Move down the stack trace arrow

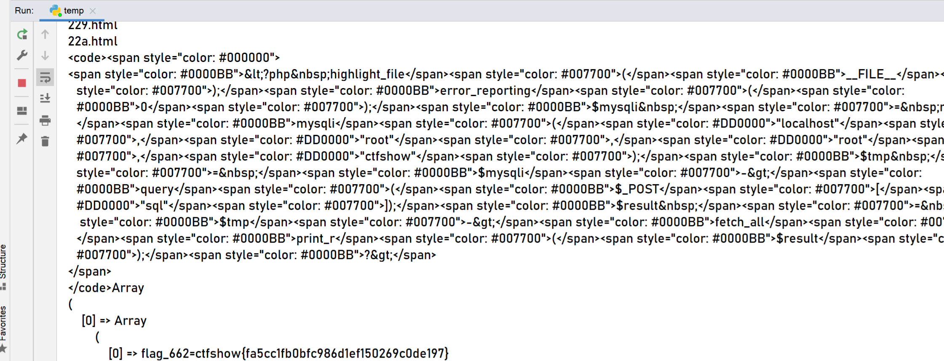point(45,55)
